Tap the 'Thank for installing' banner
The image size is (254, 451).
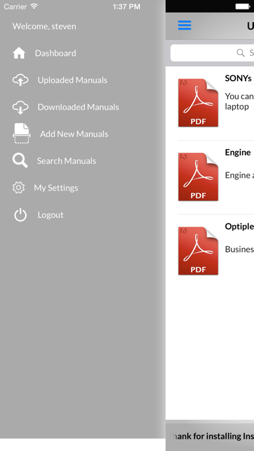coord(210,436)
